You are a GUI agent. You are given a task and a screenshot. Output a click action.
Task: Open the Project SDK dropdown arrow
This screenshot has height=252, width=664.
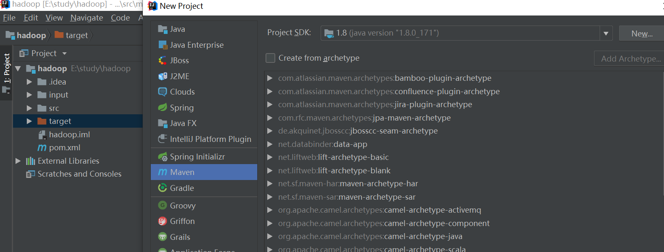[x=606, y=33]
